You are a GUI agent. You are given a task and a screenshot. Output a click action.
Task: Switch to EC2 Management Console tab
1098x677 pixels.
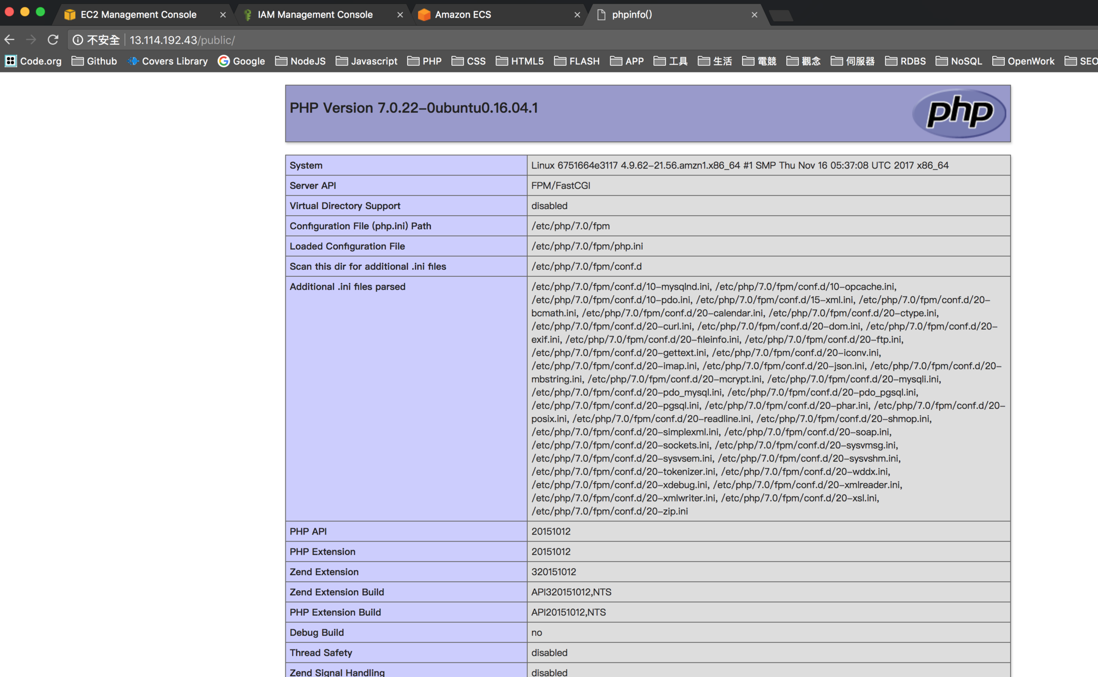[x=138, y=15]
